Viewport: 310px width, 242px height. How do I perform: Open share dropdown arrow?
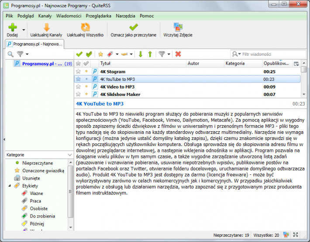click(131, 54)
